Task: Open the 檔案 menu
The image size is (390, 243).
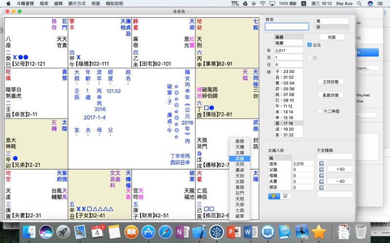Action: (44, 3)
